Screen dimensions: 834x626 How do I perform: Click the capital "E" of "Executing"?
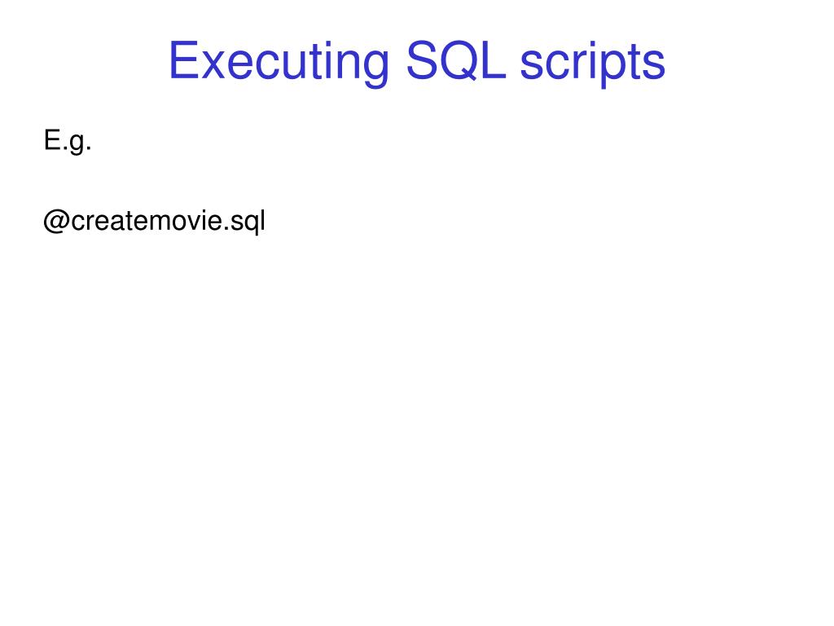point(183,60)
